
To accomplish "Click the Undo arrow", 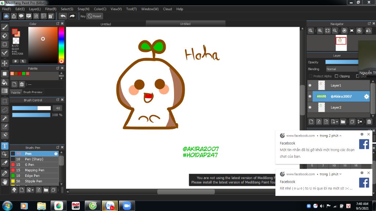I will click(x=63, y=16).
